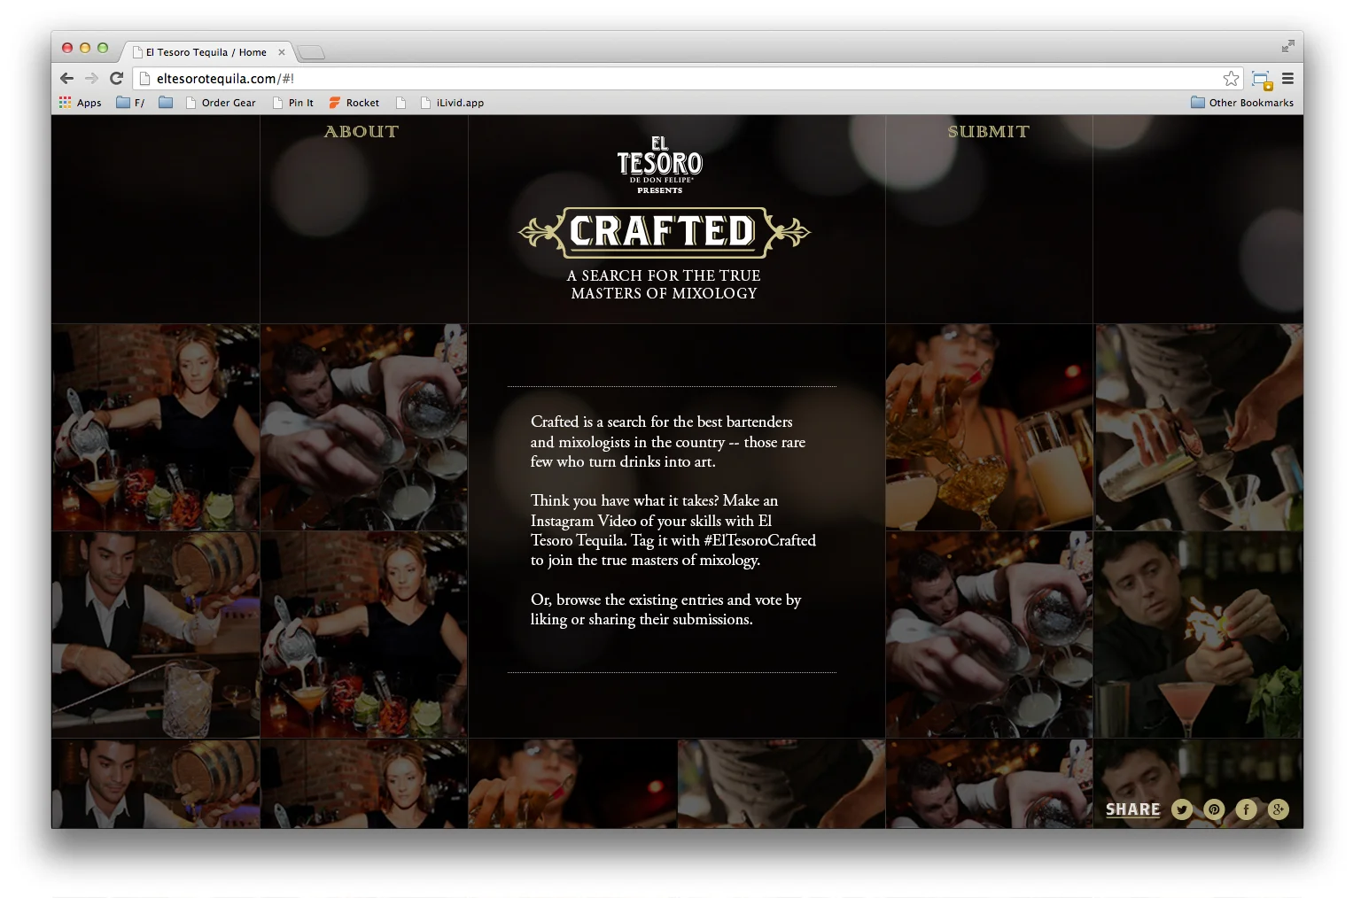Go back to the previous page
1353x898 pixels.
coord(66,78)
